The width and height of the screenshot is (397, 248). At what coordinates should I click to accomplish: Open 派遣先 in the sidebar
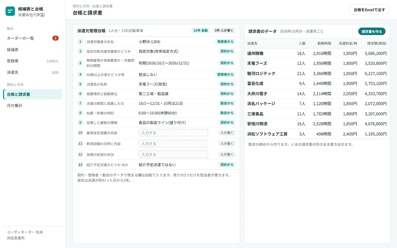[33, 73]
